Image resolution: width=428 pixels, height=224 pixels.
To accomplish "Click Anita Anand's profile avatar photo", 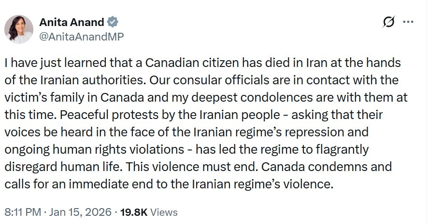I will 19,29.
